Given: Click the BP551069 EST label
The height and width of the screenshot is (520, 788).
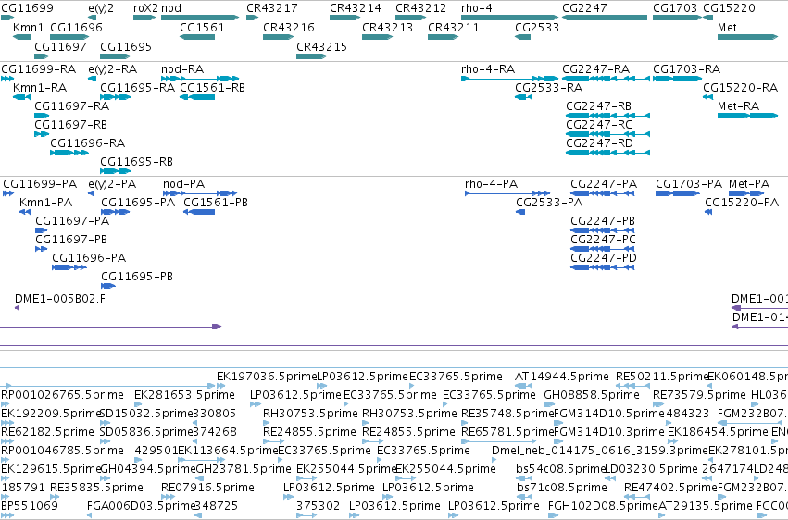Looking at the screenshot, I should pyautogui.click(x=30, y=506).
